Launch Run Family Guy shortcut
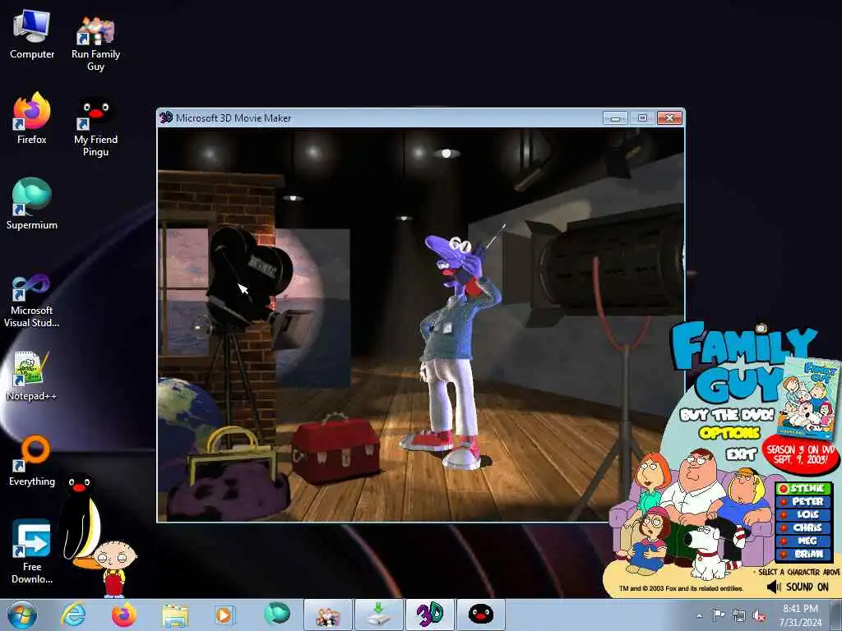This screenshot has height=631, width=842. pyautogui.click(x=95, y=43)
